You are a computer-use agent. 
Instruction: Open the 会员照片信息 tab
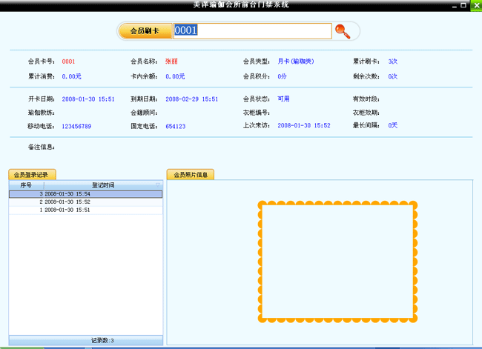tap(191, 175)
